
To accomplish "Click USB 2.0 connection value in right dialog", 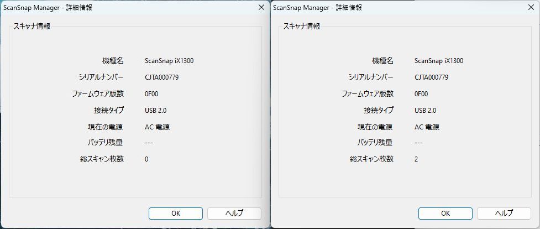I will tap(425, 111).
